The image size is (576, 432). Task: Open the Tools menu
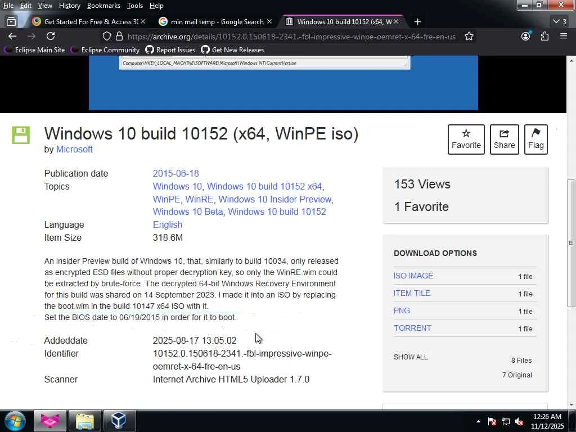click(x=135, y=6)
